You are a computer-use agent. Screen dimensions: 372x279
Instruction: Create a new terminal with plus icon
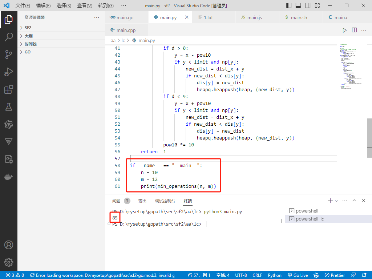pyautogui.click(x=330, y=201)
